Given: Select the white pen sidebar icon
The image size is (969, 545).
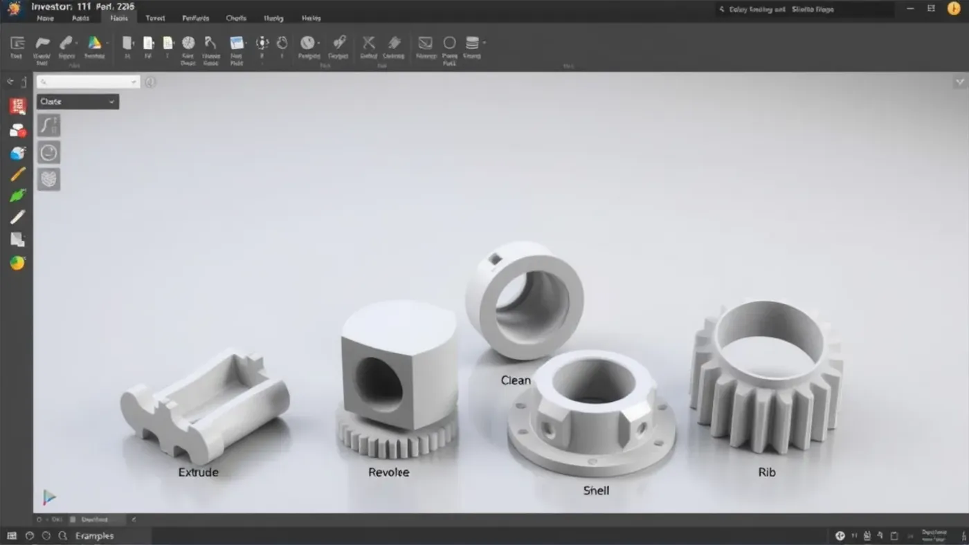Looking at the screenshot, I should (17, 217).
